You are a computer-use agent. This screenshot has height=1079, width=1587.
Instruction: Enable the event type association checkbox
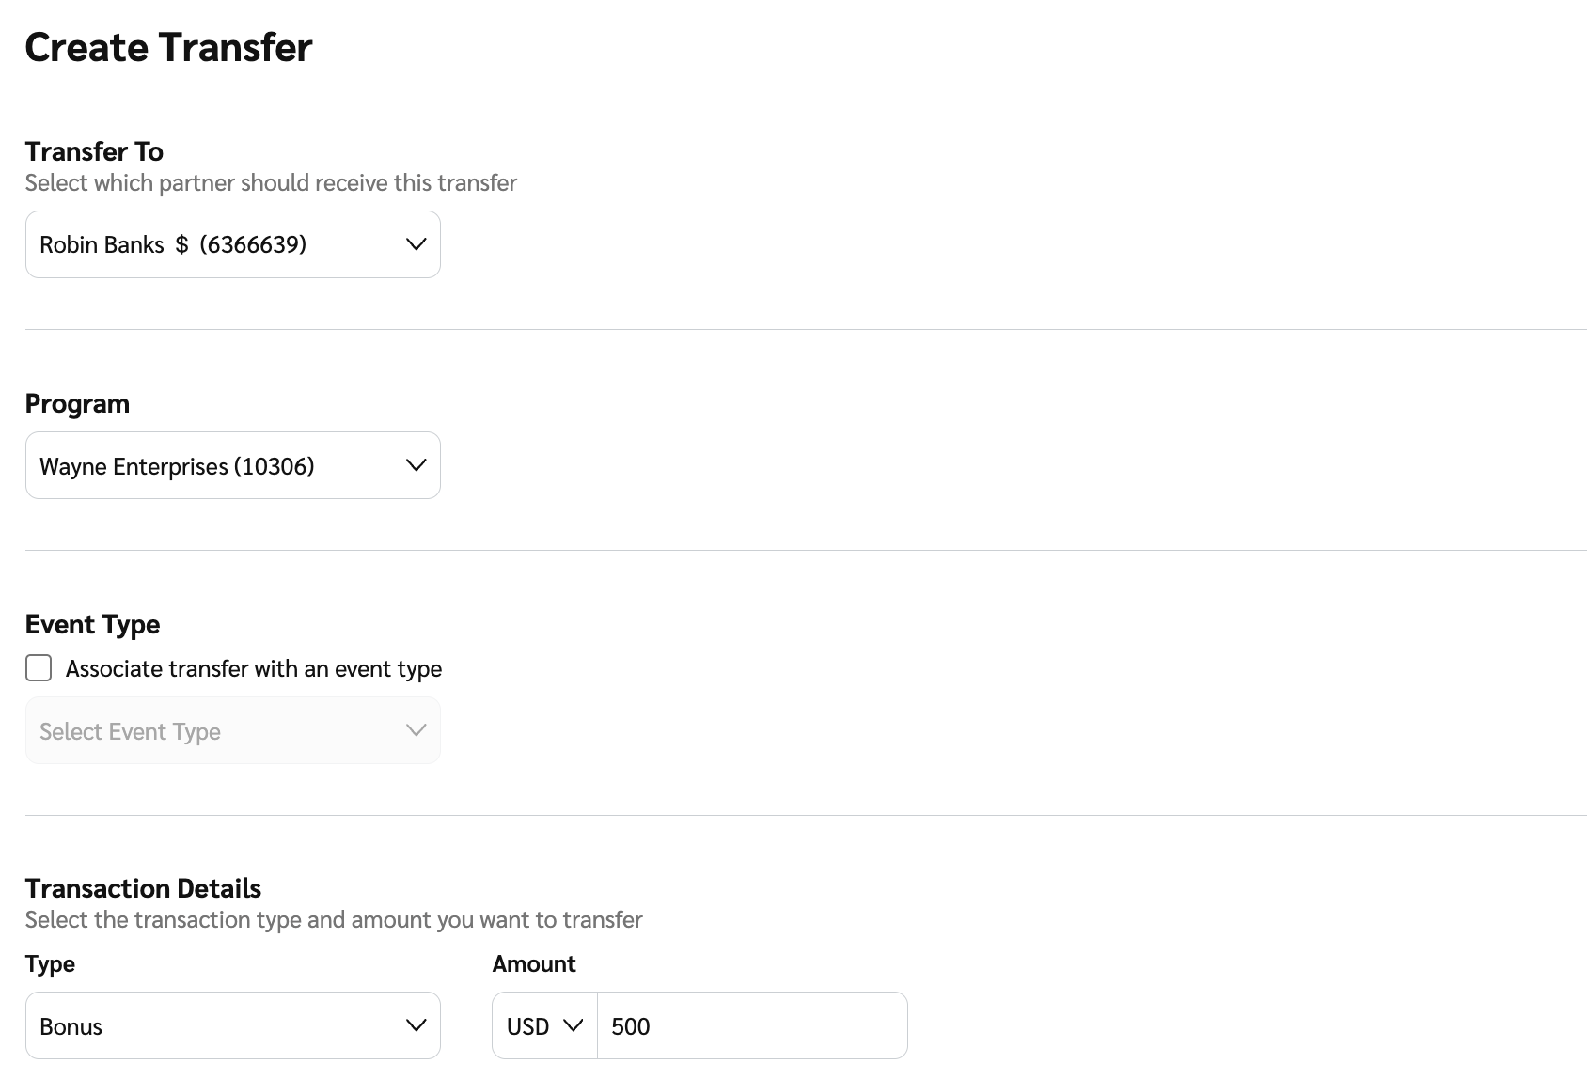(39, 668)
